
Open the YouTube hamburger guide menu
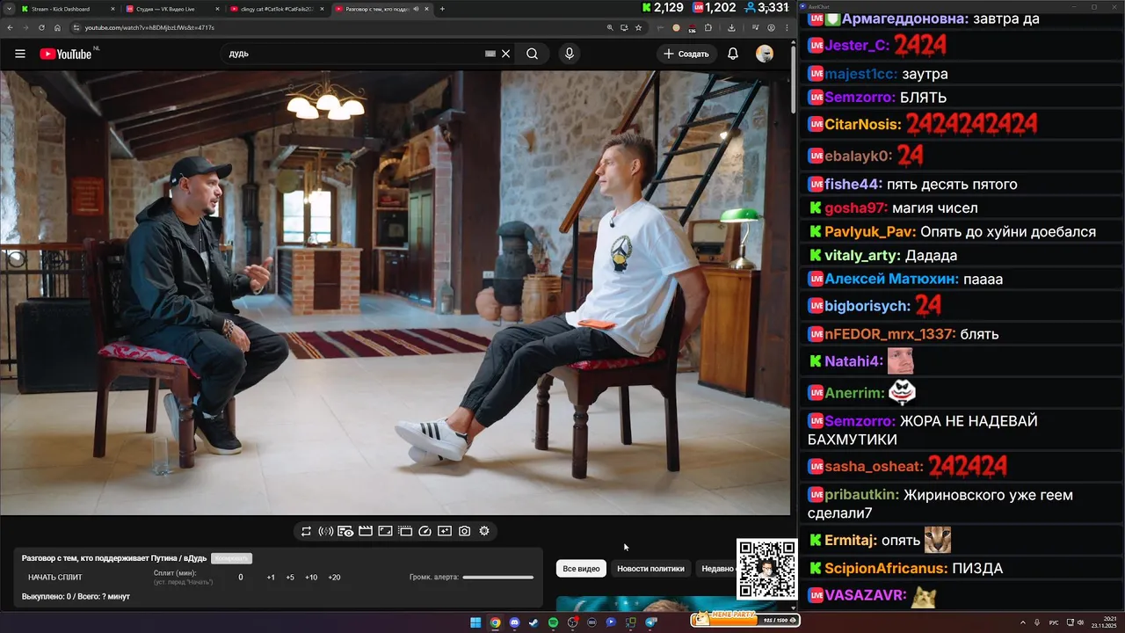pos(20,54)
